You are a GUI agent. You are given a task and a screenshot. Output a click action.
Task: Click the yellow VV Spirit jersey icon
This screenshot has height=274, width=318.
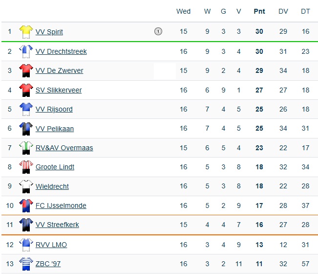tap(26, 32)
